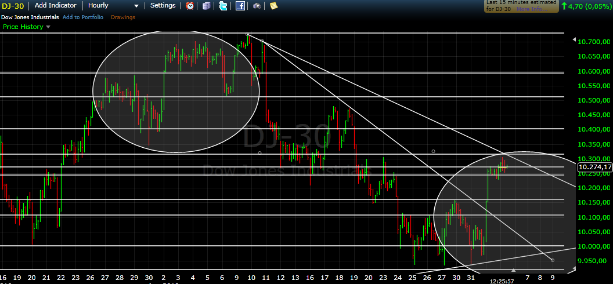Screen dimensions: 613x284
Task: Click the price scale marker at the bottom right corner
Action: point(574,269)
